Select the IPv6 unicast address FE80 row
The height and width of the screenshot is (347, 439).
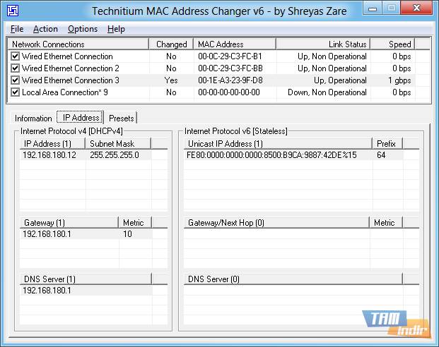tap(271, 155)
